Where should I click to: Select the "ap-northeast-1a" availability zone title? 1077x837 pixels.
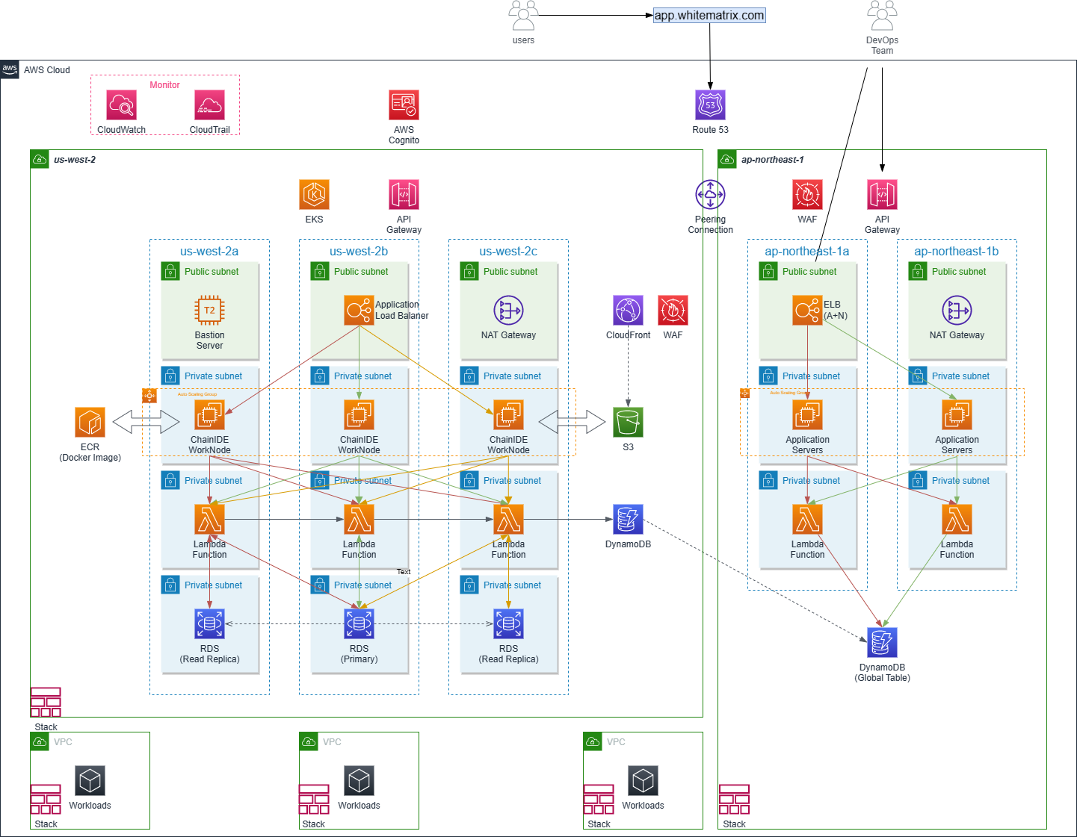coord(807,252)
